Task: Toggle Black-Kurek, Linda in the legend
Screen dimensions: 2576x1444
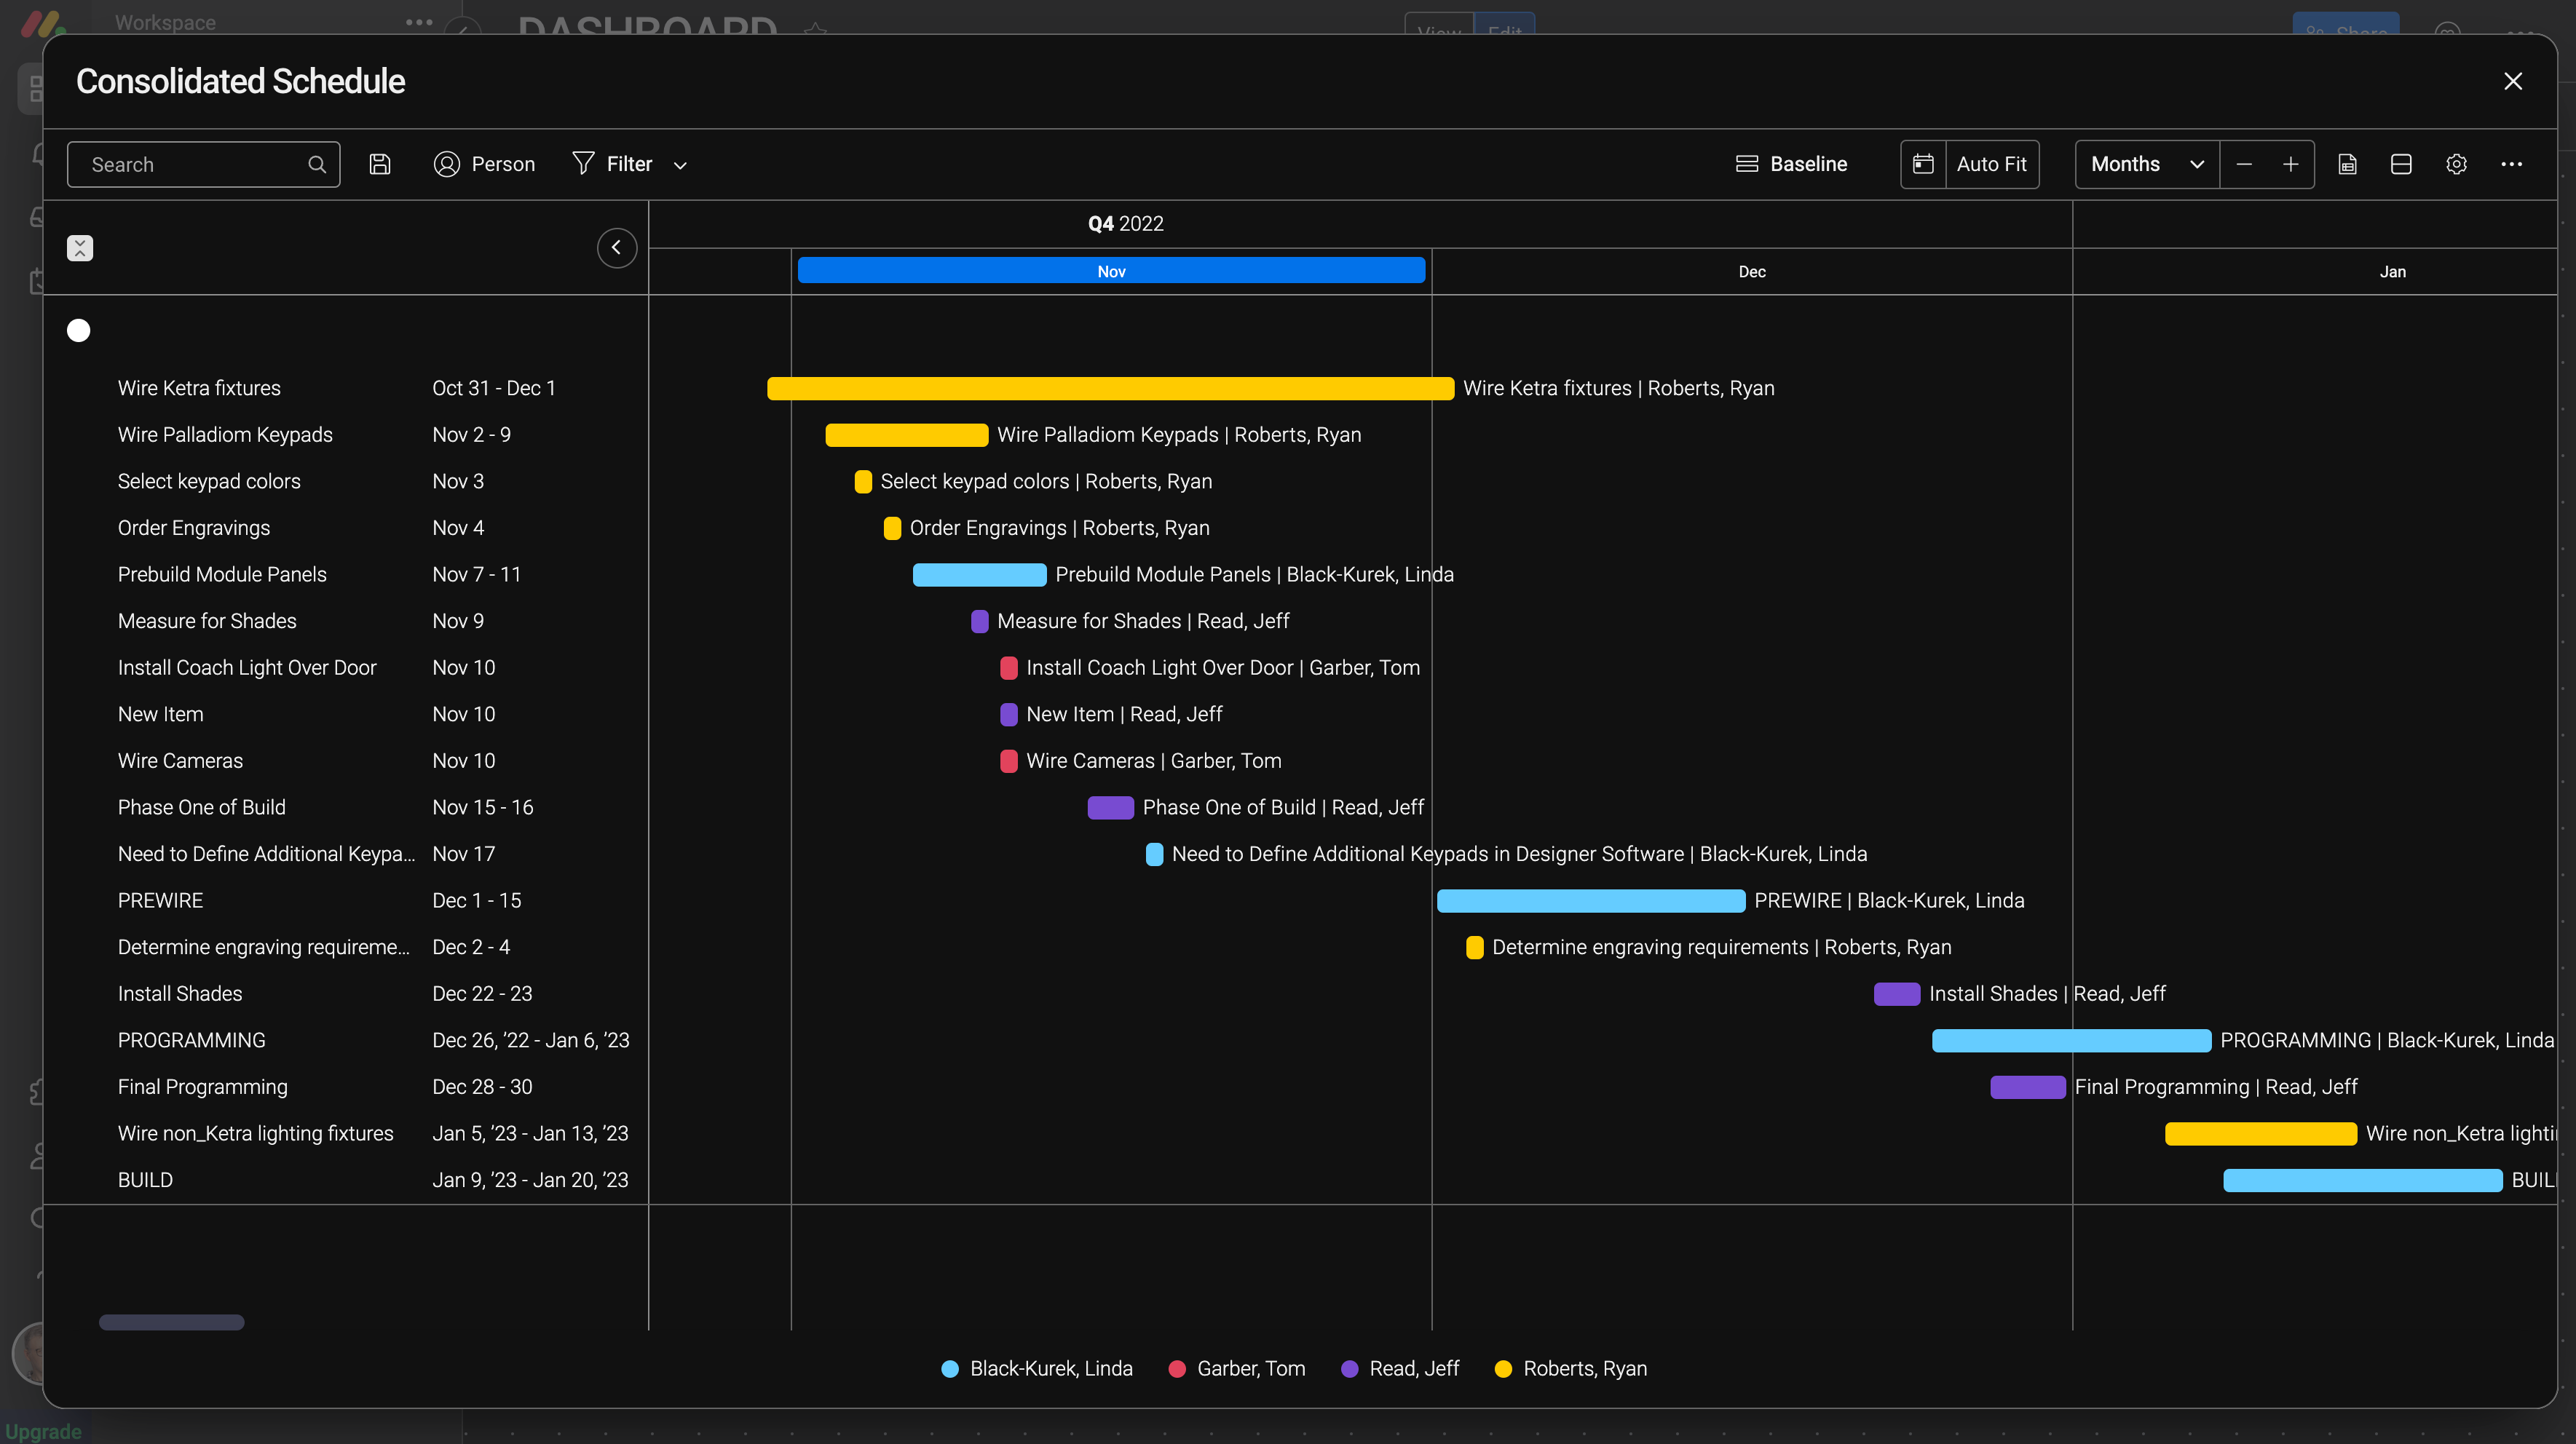Action: click(x=1037, y=1368)
